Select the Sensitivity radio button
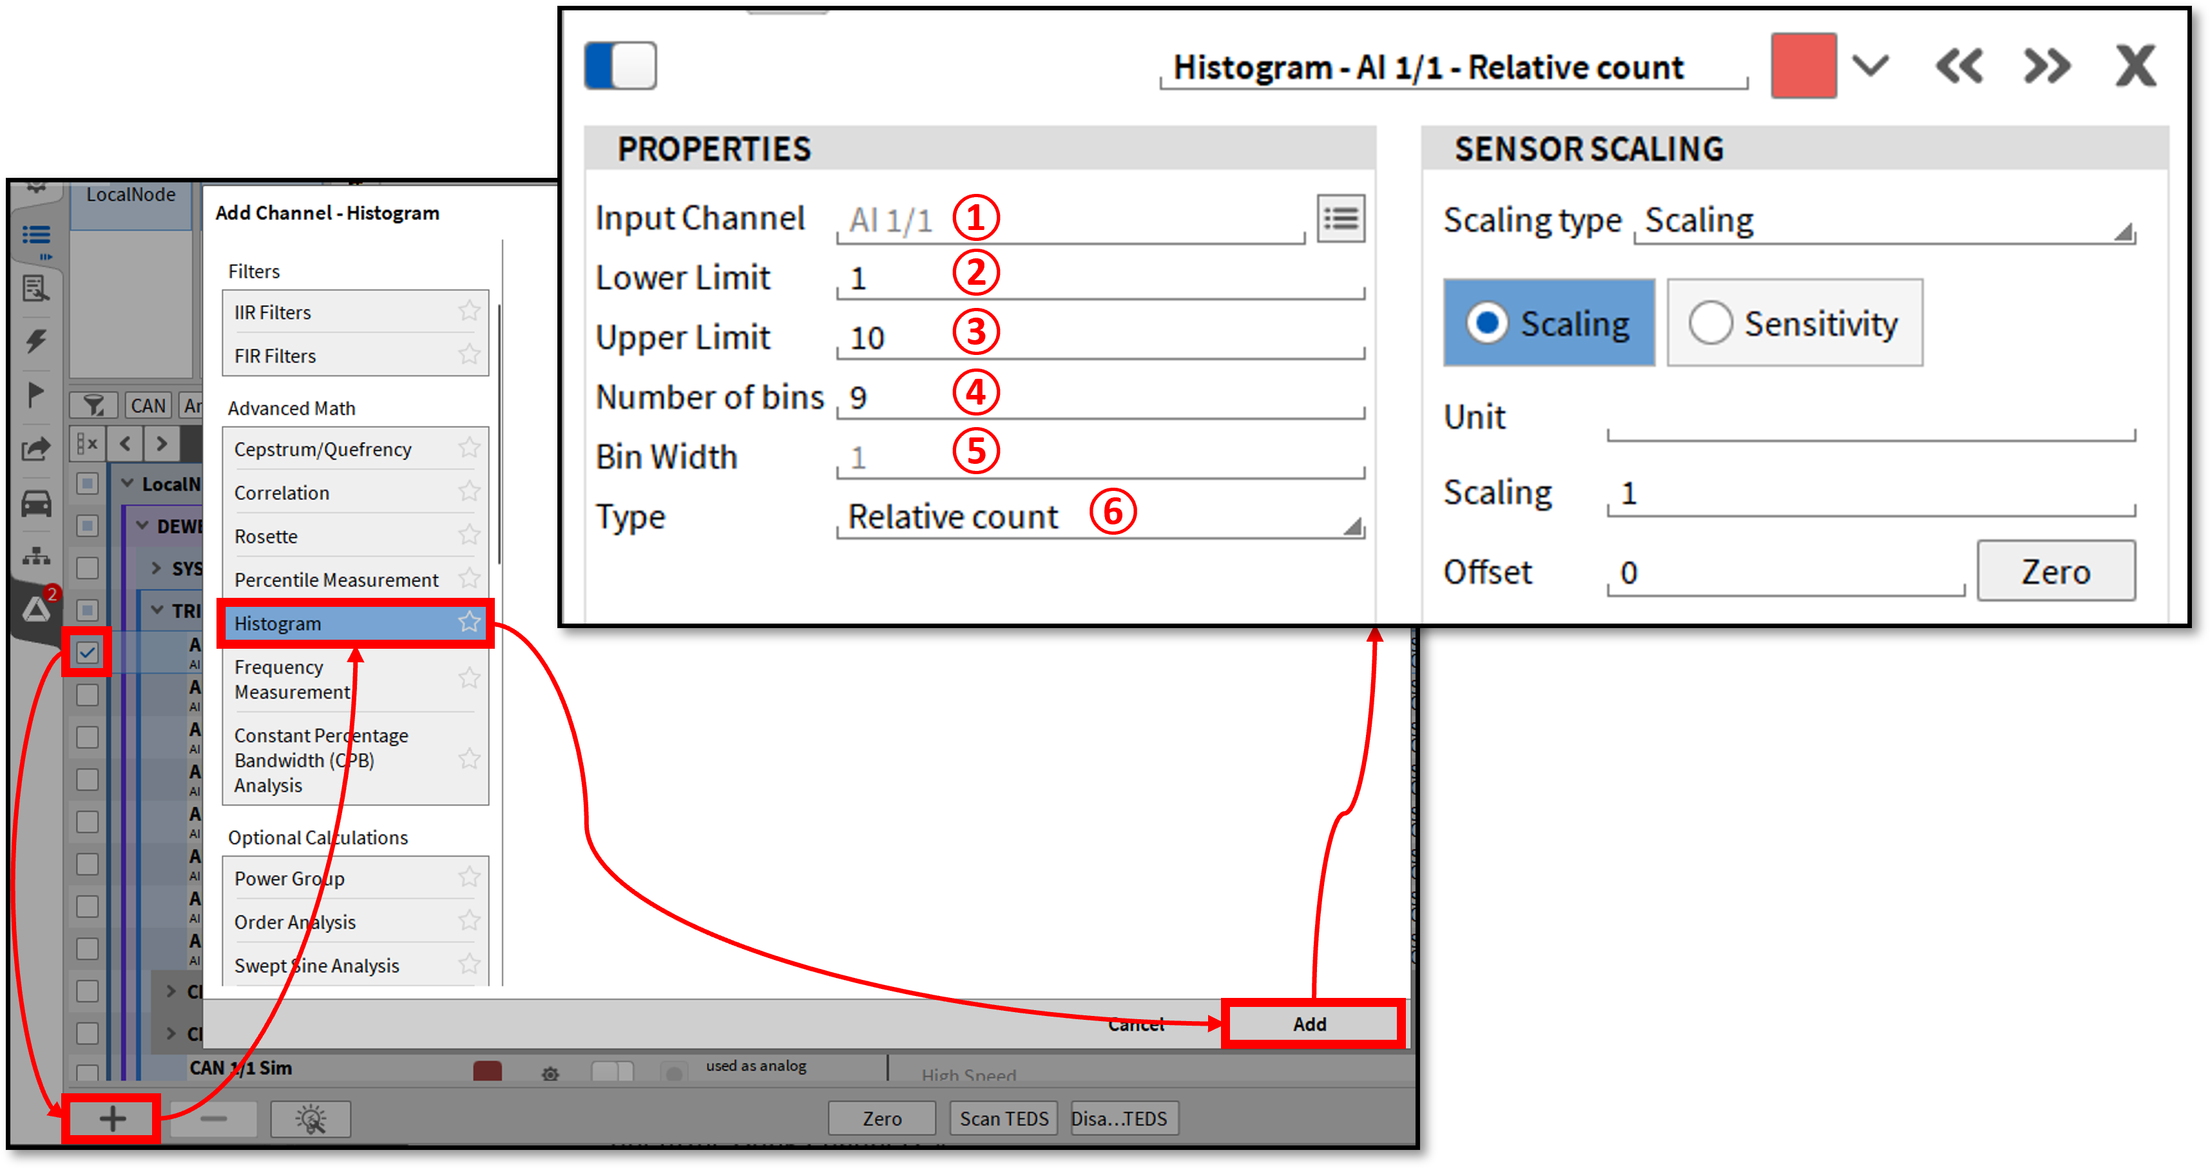 tap(1711, 323)
